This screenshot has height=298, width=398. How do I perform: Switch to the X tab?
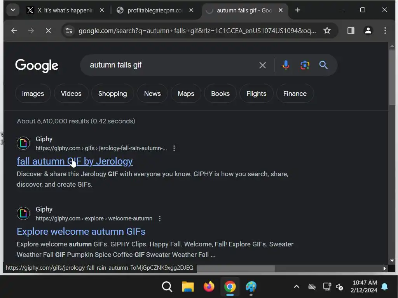[x=65, y=10]
